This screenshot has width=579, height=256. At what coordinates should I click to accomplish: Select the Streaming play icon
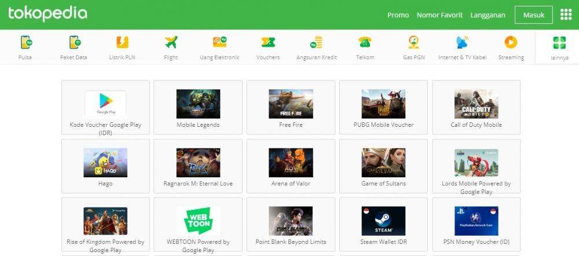point(511,42)
